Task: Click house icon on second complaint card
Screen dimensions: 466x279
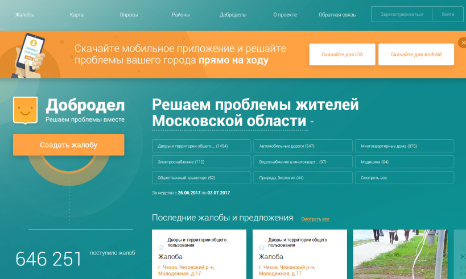Action: click(262, 248)
